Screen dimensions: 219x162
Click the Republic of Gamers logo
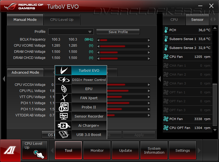coord(24,7)
